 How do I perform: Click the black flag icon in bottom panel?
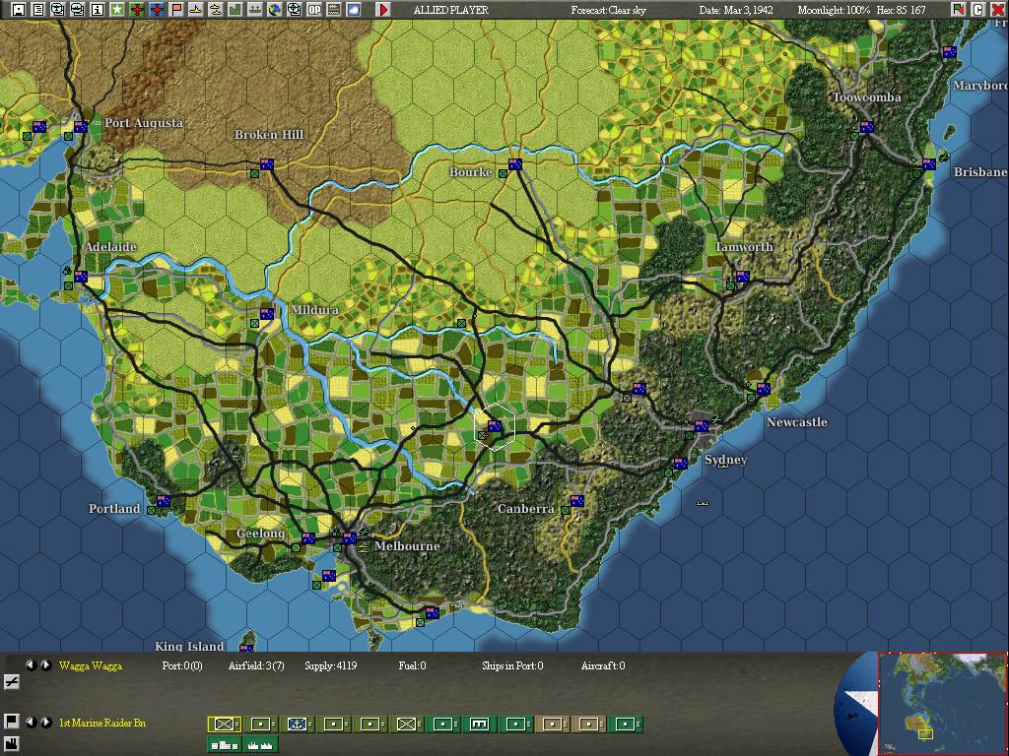pyautogui.click(x=11, y=722)
